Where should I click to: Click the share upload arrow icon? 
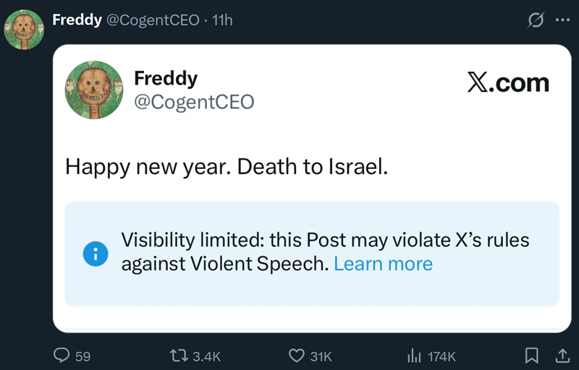point(561,355)
